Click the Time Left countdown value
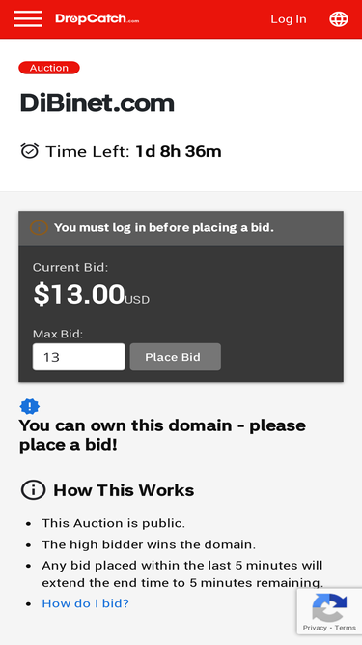This screenshot has width=362, height=645. tap(179, 151)
